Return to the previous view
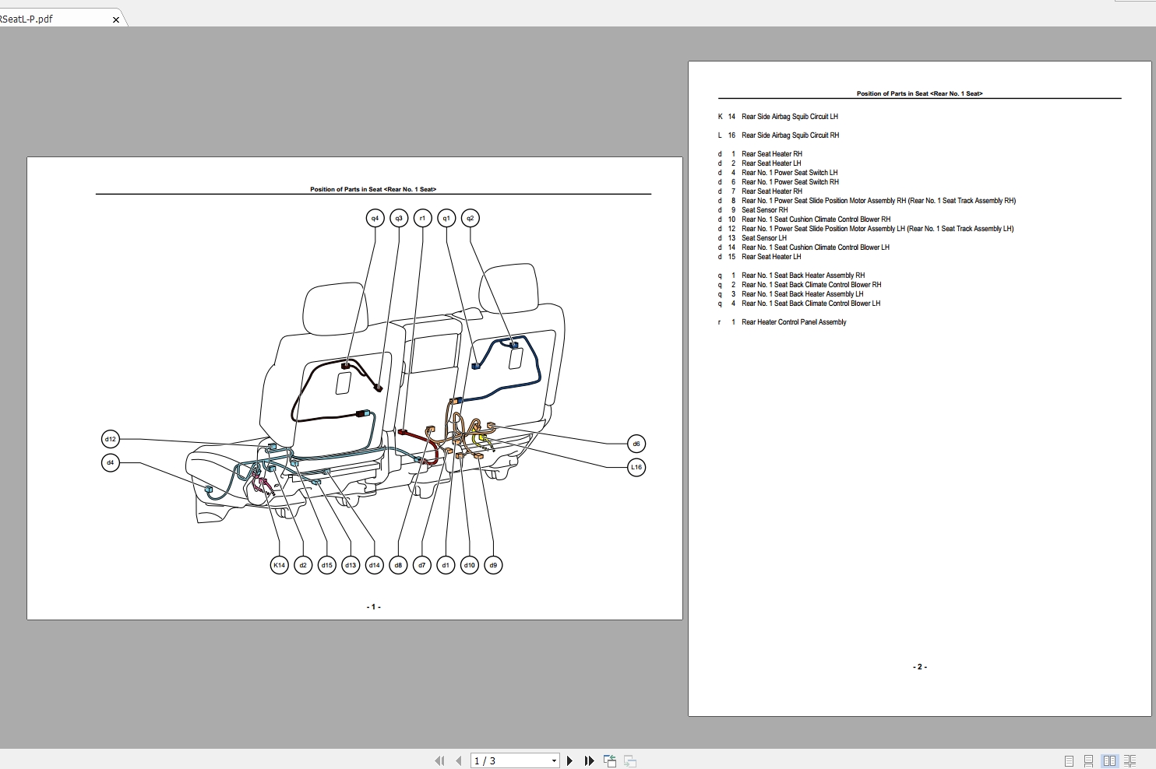Image resolution: width=1156 pixels, height=769 pixels. [x=609, y=760]
